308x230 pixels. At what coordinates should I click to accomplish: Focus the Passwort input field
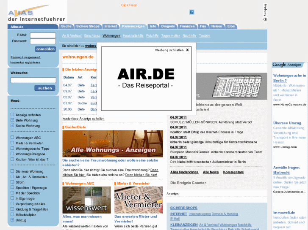43,41
